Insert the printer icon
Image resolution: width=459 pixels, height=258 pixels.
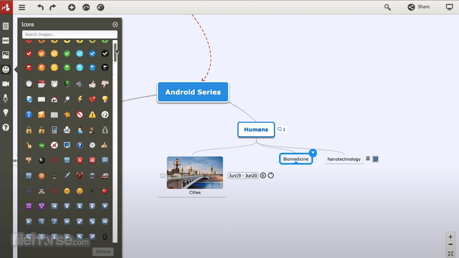pos(67,130)
